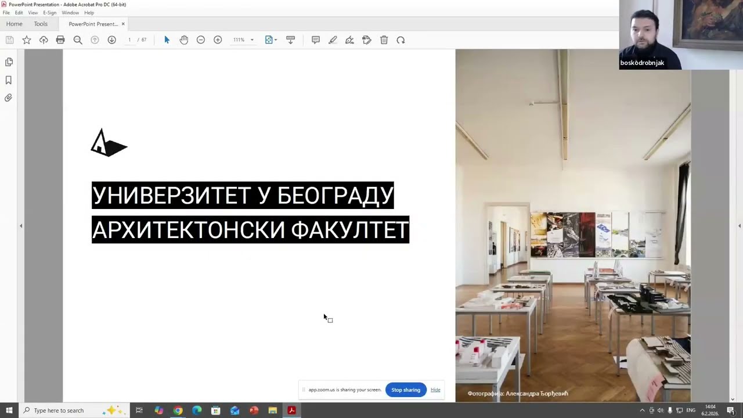This screenshot has width=743, height=418.
Task: Show hidden system tray icons
Action: [x=642, y=410]
